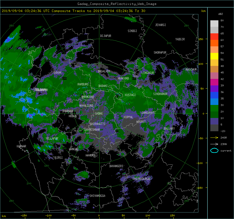
Task: Click the 'BAGALKOT' city label
Action: [104, 71]
